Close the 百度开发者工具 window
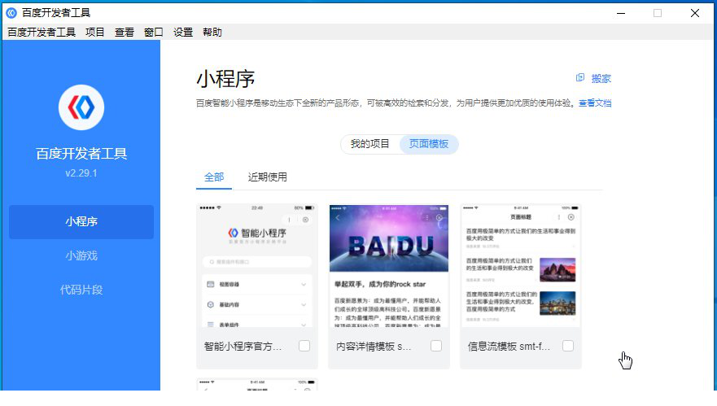The height and width of the screenshot is (406, 717). pos(694,13)
